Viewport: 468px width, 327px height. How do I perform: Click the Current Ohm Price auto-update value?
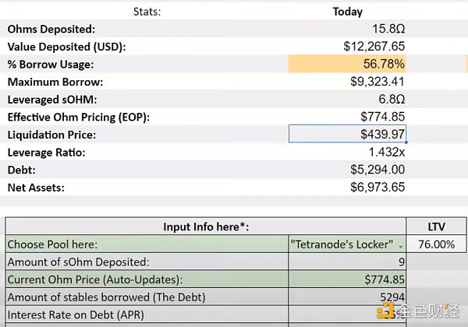pos(347,280)
